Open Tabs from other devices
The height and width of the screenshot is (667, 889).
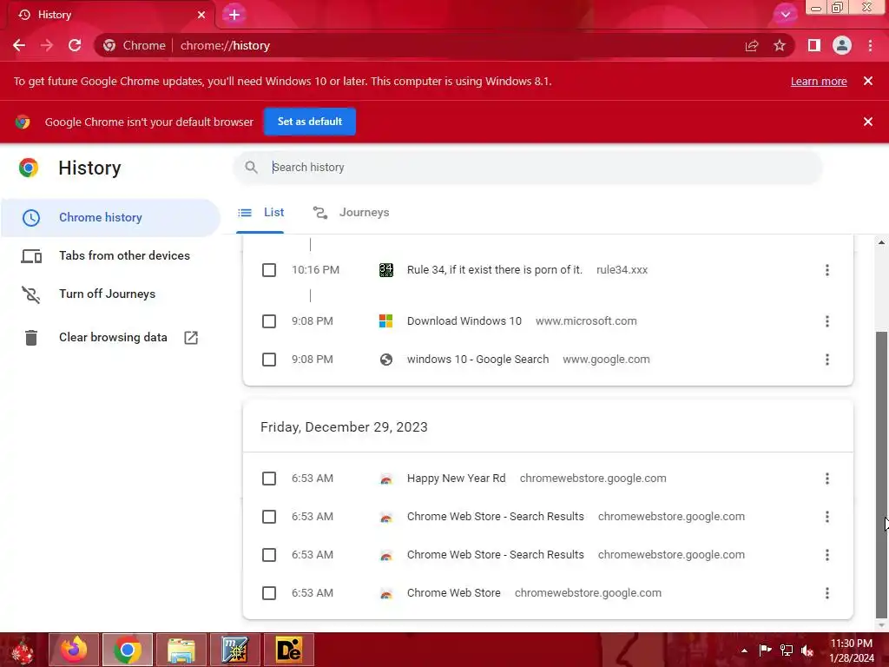point(110,256)
